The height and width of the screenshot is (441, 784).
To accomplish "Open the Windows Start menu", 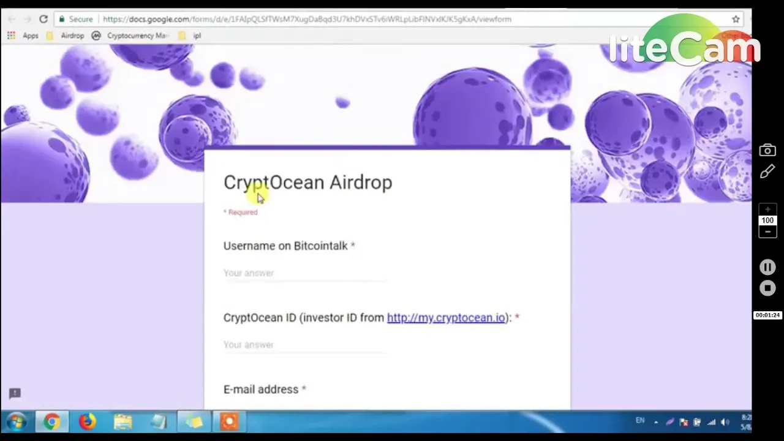I will tap(17, 422).
